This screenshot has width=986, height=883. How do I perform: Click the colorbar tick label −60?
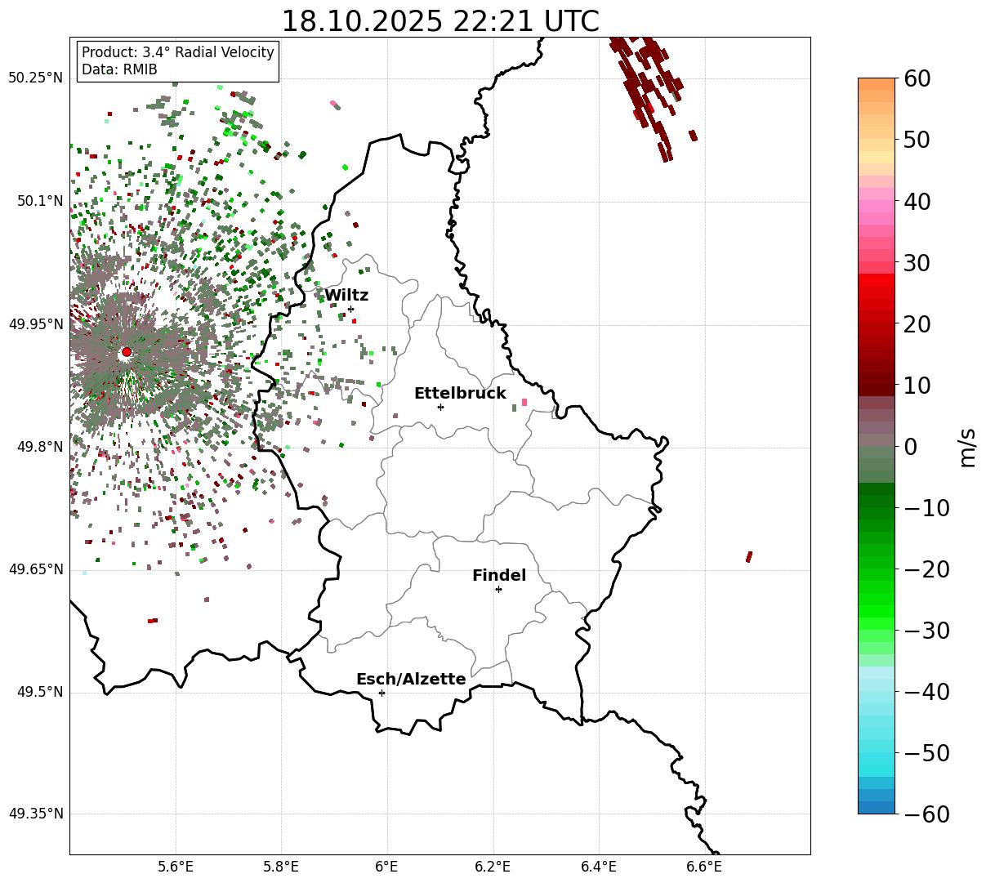click(926, 814)
